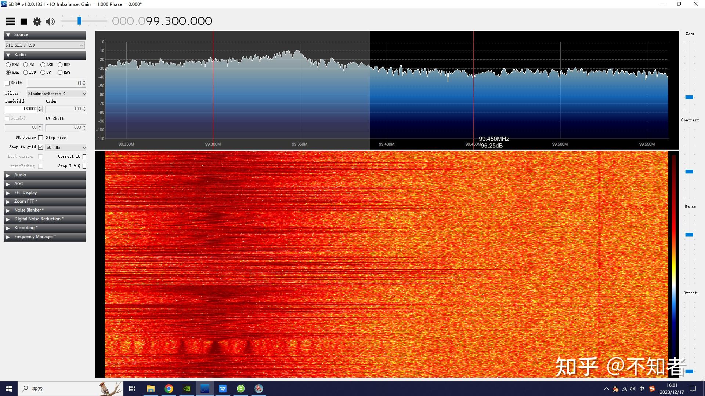
Task: Open WPS icon on taskbar
Action: pyautogui.click(x=223, y=389)
